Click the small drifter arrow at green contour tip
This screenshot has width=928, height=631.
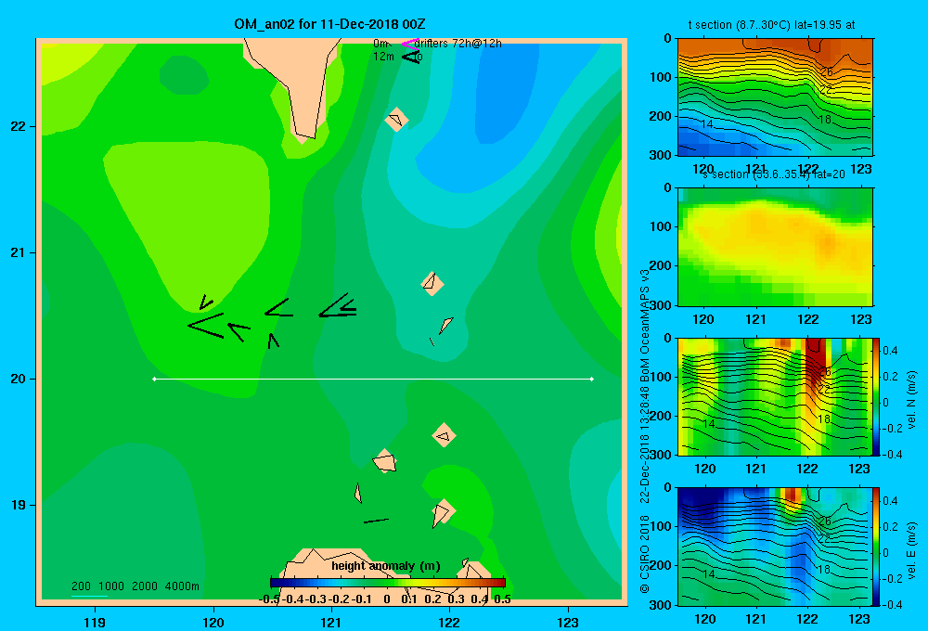[205, 302]
